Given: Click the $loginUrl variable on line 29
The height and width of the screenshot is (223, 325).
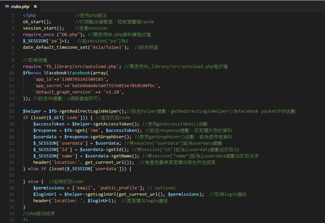Looking at the screenshot, I should click(45, 194).
